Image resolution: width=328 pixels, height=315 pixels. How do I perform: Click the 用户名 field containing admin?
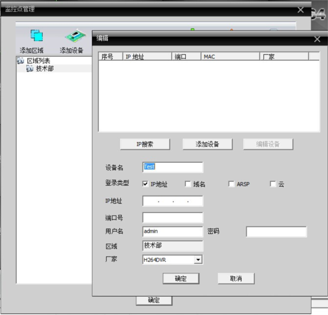[x=172, y=231]
